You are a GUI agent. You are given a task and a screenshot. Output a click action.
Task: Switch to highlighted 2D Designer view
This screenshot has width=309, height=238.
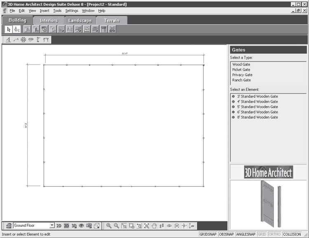coord(67,226)
